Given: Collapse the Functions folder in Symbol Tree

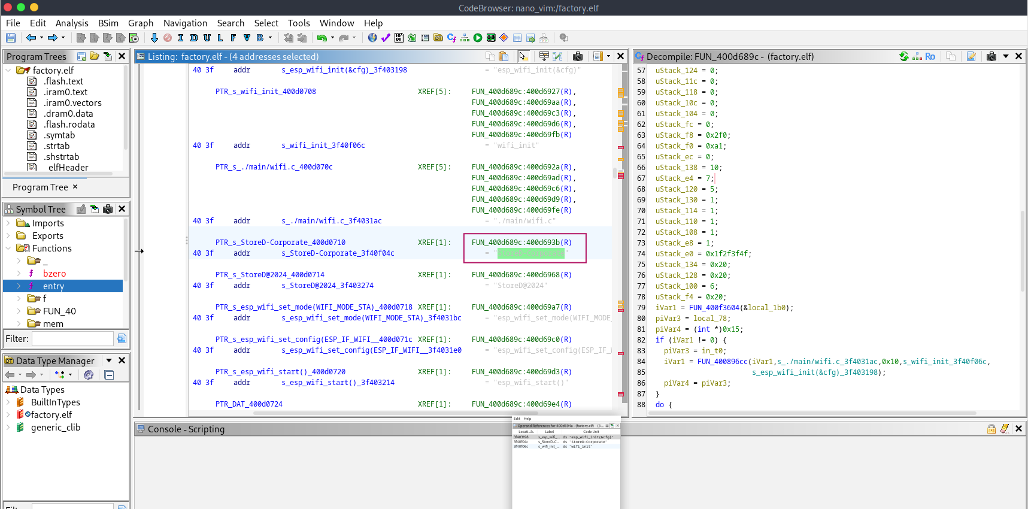Looking at the screenshot, I should click(x=8, y=249).
